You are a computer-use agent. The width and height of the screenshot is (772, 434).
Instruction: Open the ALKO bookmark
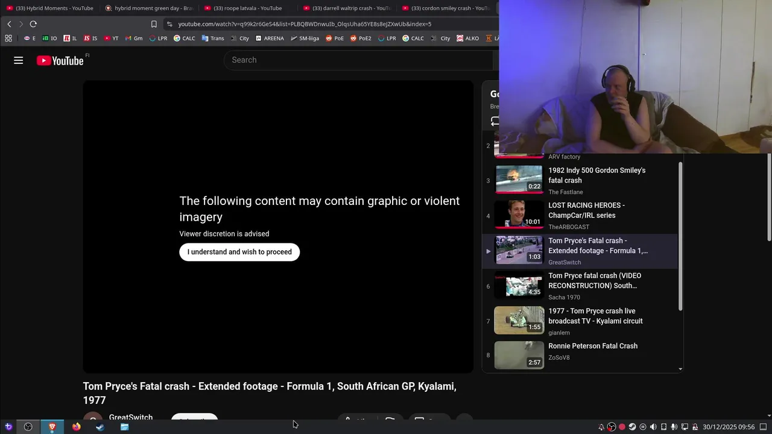tap(468, 38)
